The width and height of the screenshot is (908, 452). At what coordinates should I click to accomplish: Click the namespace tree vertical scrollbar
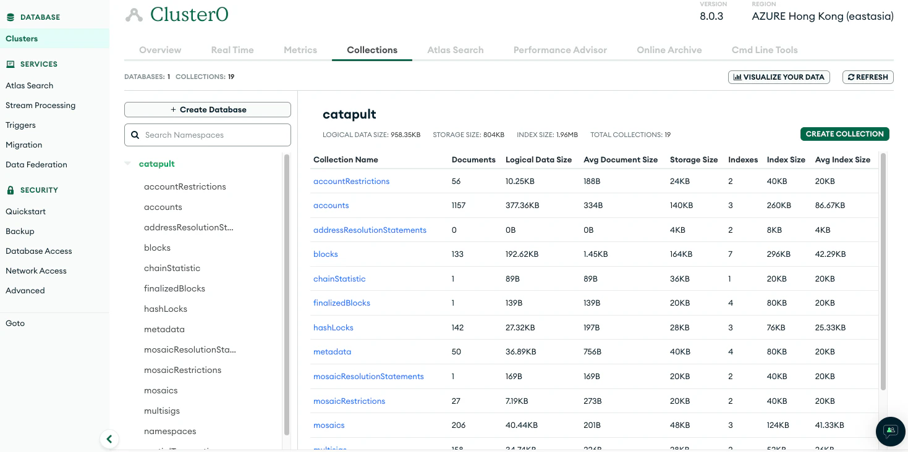click(286, 295)
